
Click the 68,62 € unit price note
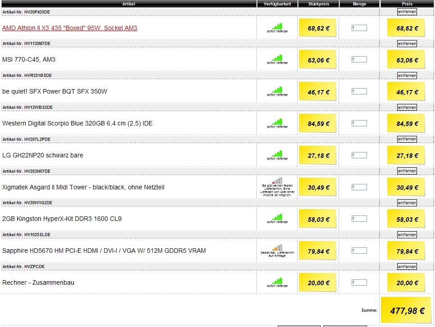coord(318,28)
